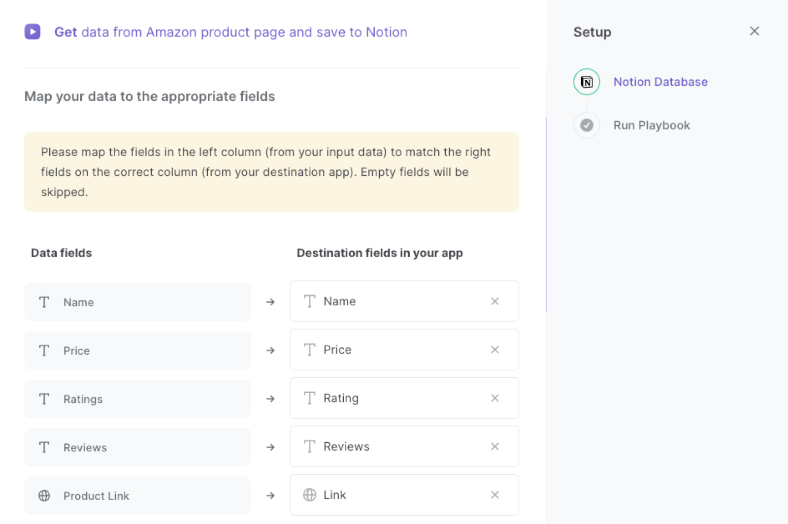Close the Setup panel

point(754,31)
